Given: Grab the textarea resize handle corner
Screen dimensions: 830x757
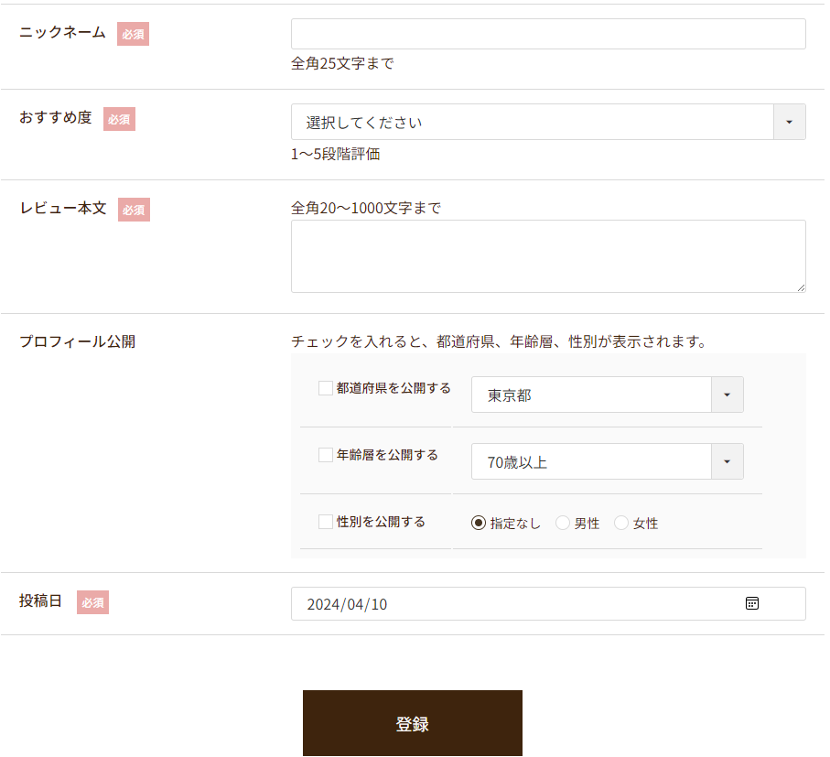Looking at the screenshot, I should pos(801,287).
